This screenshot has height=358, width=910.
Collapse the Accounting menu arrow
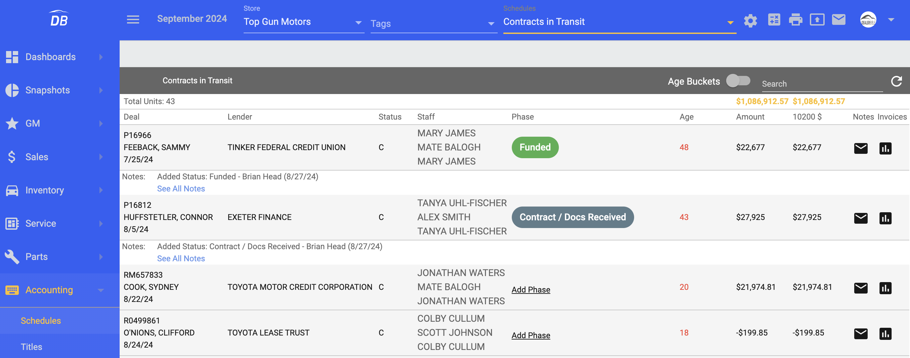tap(101, 290)
